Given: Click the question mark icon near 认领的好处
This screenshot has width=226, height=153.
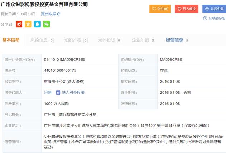Looking at the screenshot, I should [x=205, y=18].
